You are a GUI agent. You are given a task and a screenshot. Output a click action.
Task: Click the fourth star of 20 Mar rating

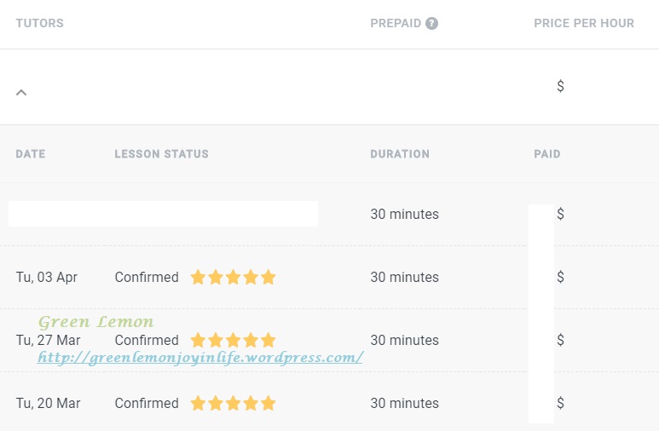pos(251,403)
